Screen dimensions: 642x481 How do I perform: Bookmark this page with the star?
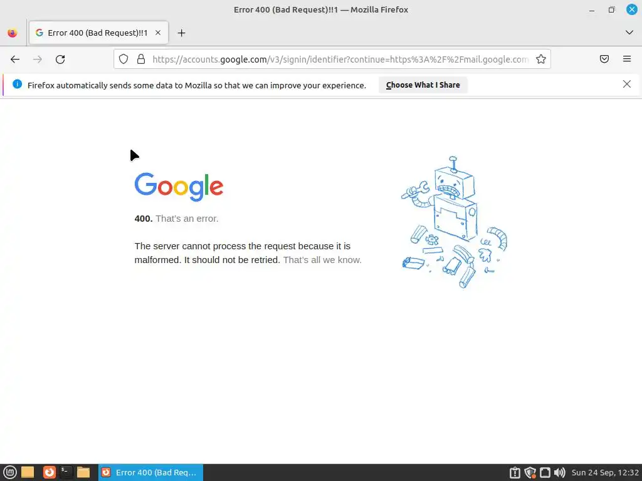tap(541, 59)
